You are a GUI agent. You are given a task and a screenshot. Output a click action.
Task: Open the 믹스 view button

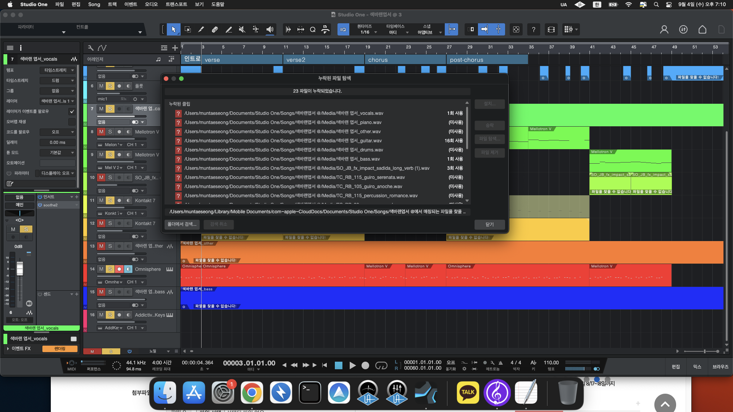pos(697,367)
